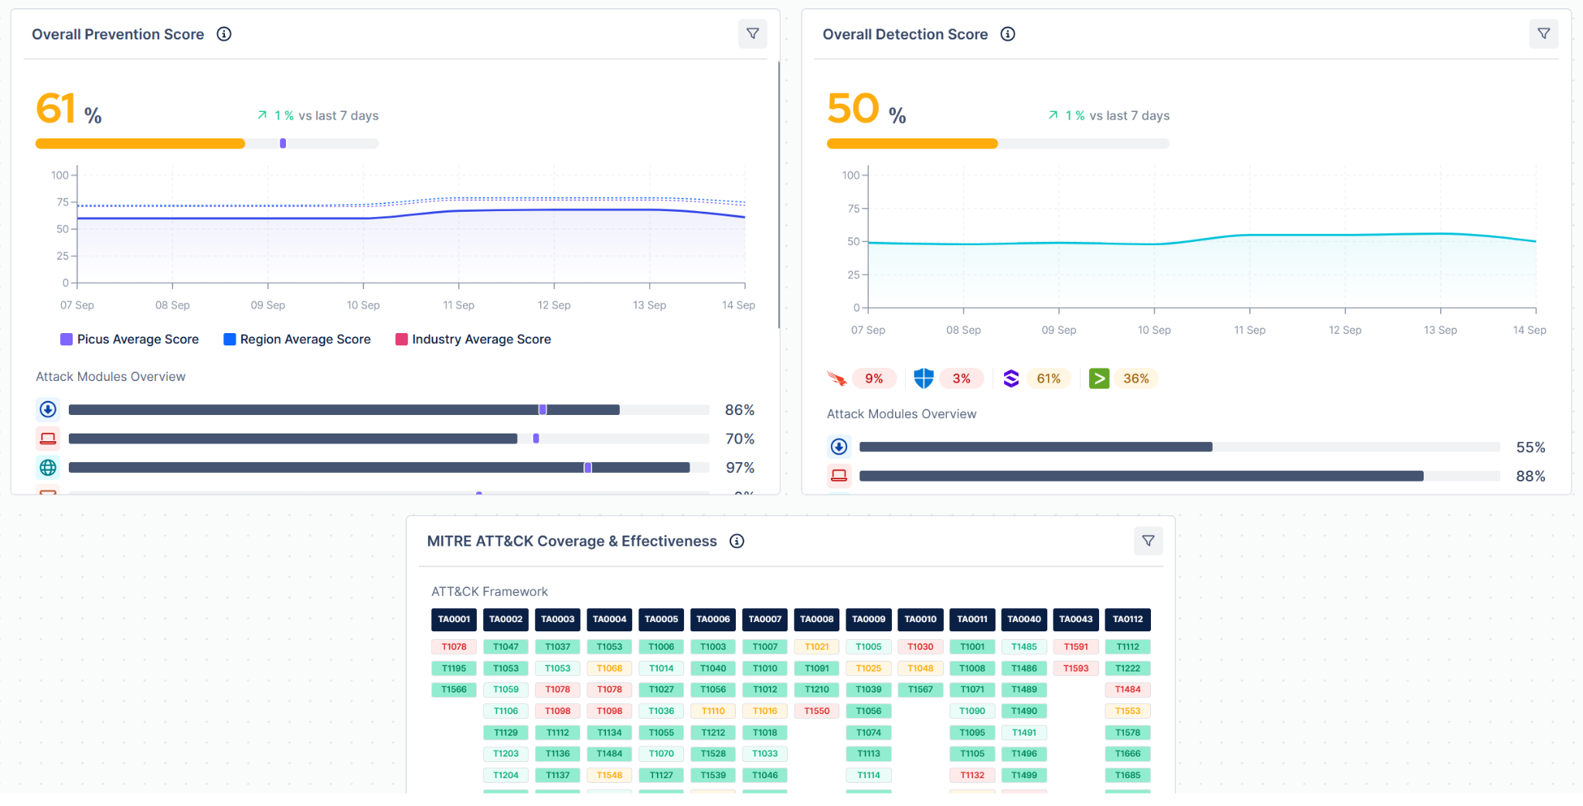Screen dimensions: 1583x806
Task: Click the green Splunk icon beside 36%
Action: coord(1099,379)
